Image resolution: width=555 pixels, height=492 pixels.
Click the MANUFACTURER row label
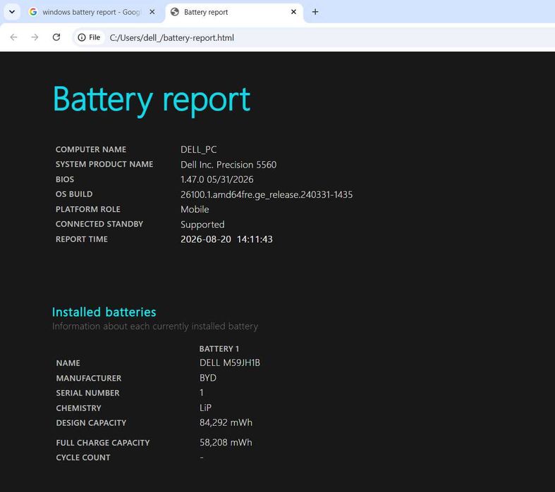click(x=88, y=378)
